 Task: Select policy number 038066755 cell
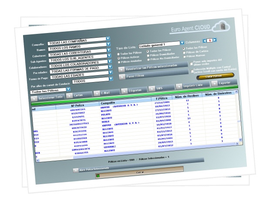pos(81,153)
